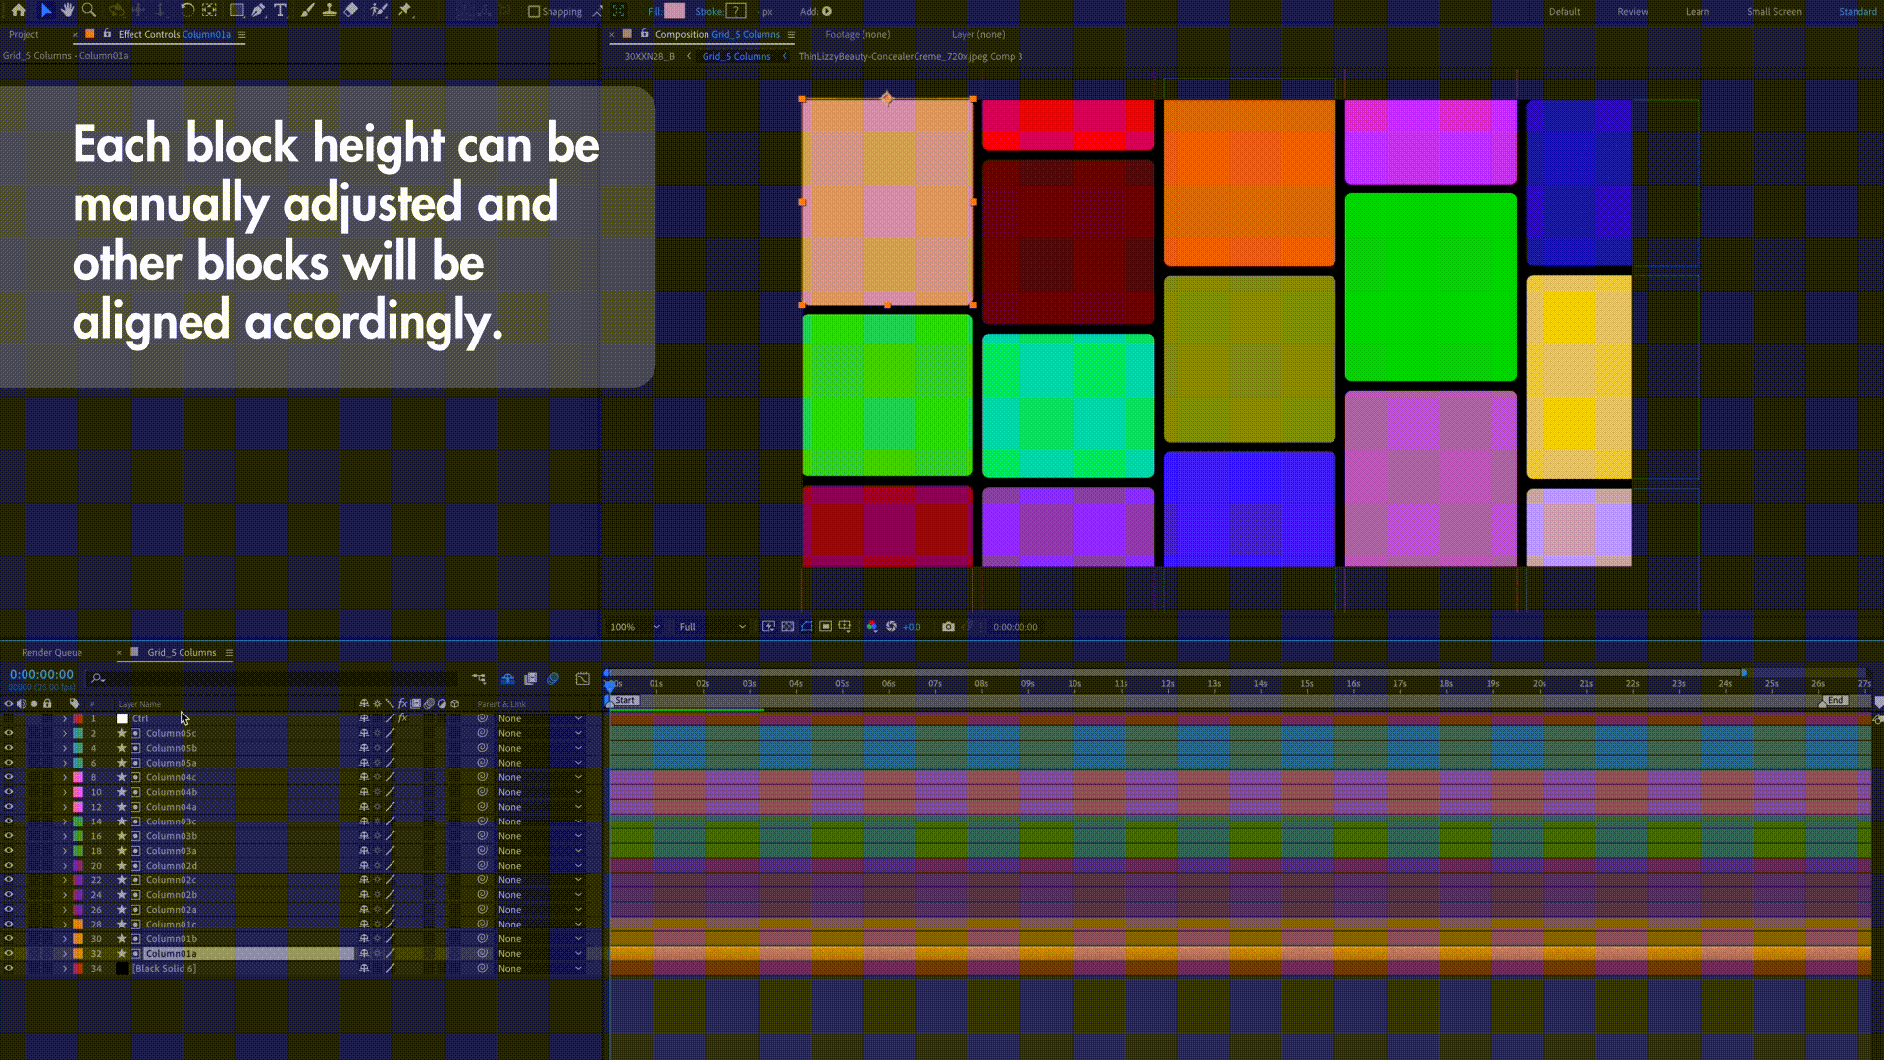Viewport: 1884px width, 1060px height.
Task: Expand the Ctrl layer properties
Action: [x=65, y=718]
